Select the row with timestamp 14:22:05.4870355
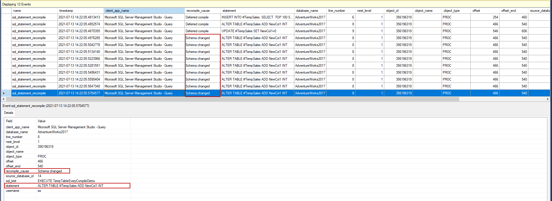Image resolution: width=552 pixels, height=201 pixels. [x=276, y=31]
